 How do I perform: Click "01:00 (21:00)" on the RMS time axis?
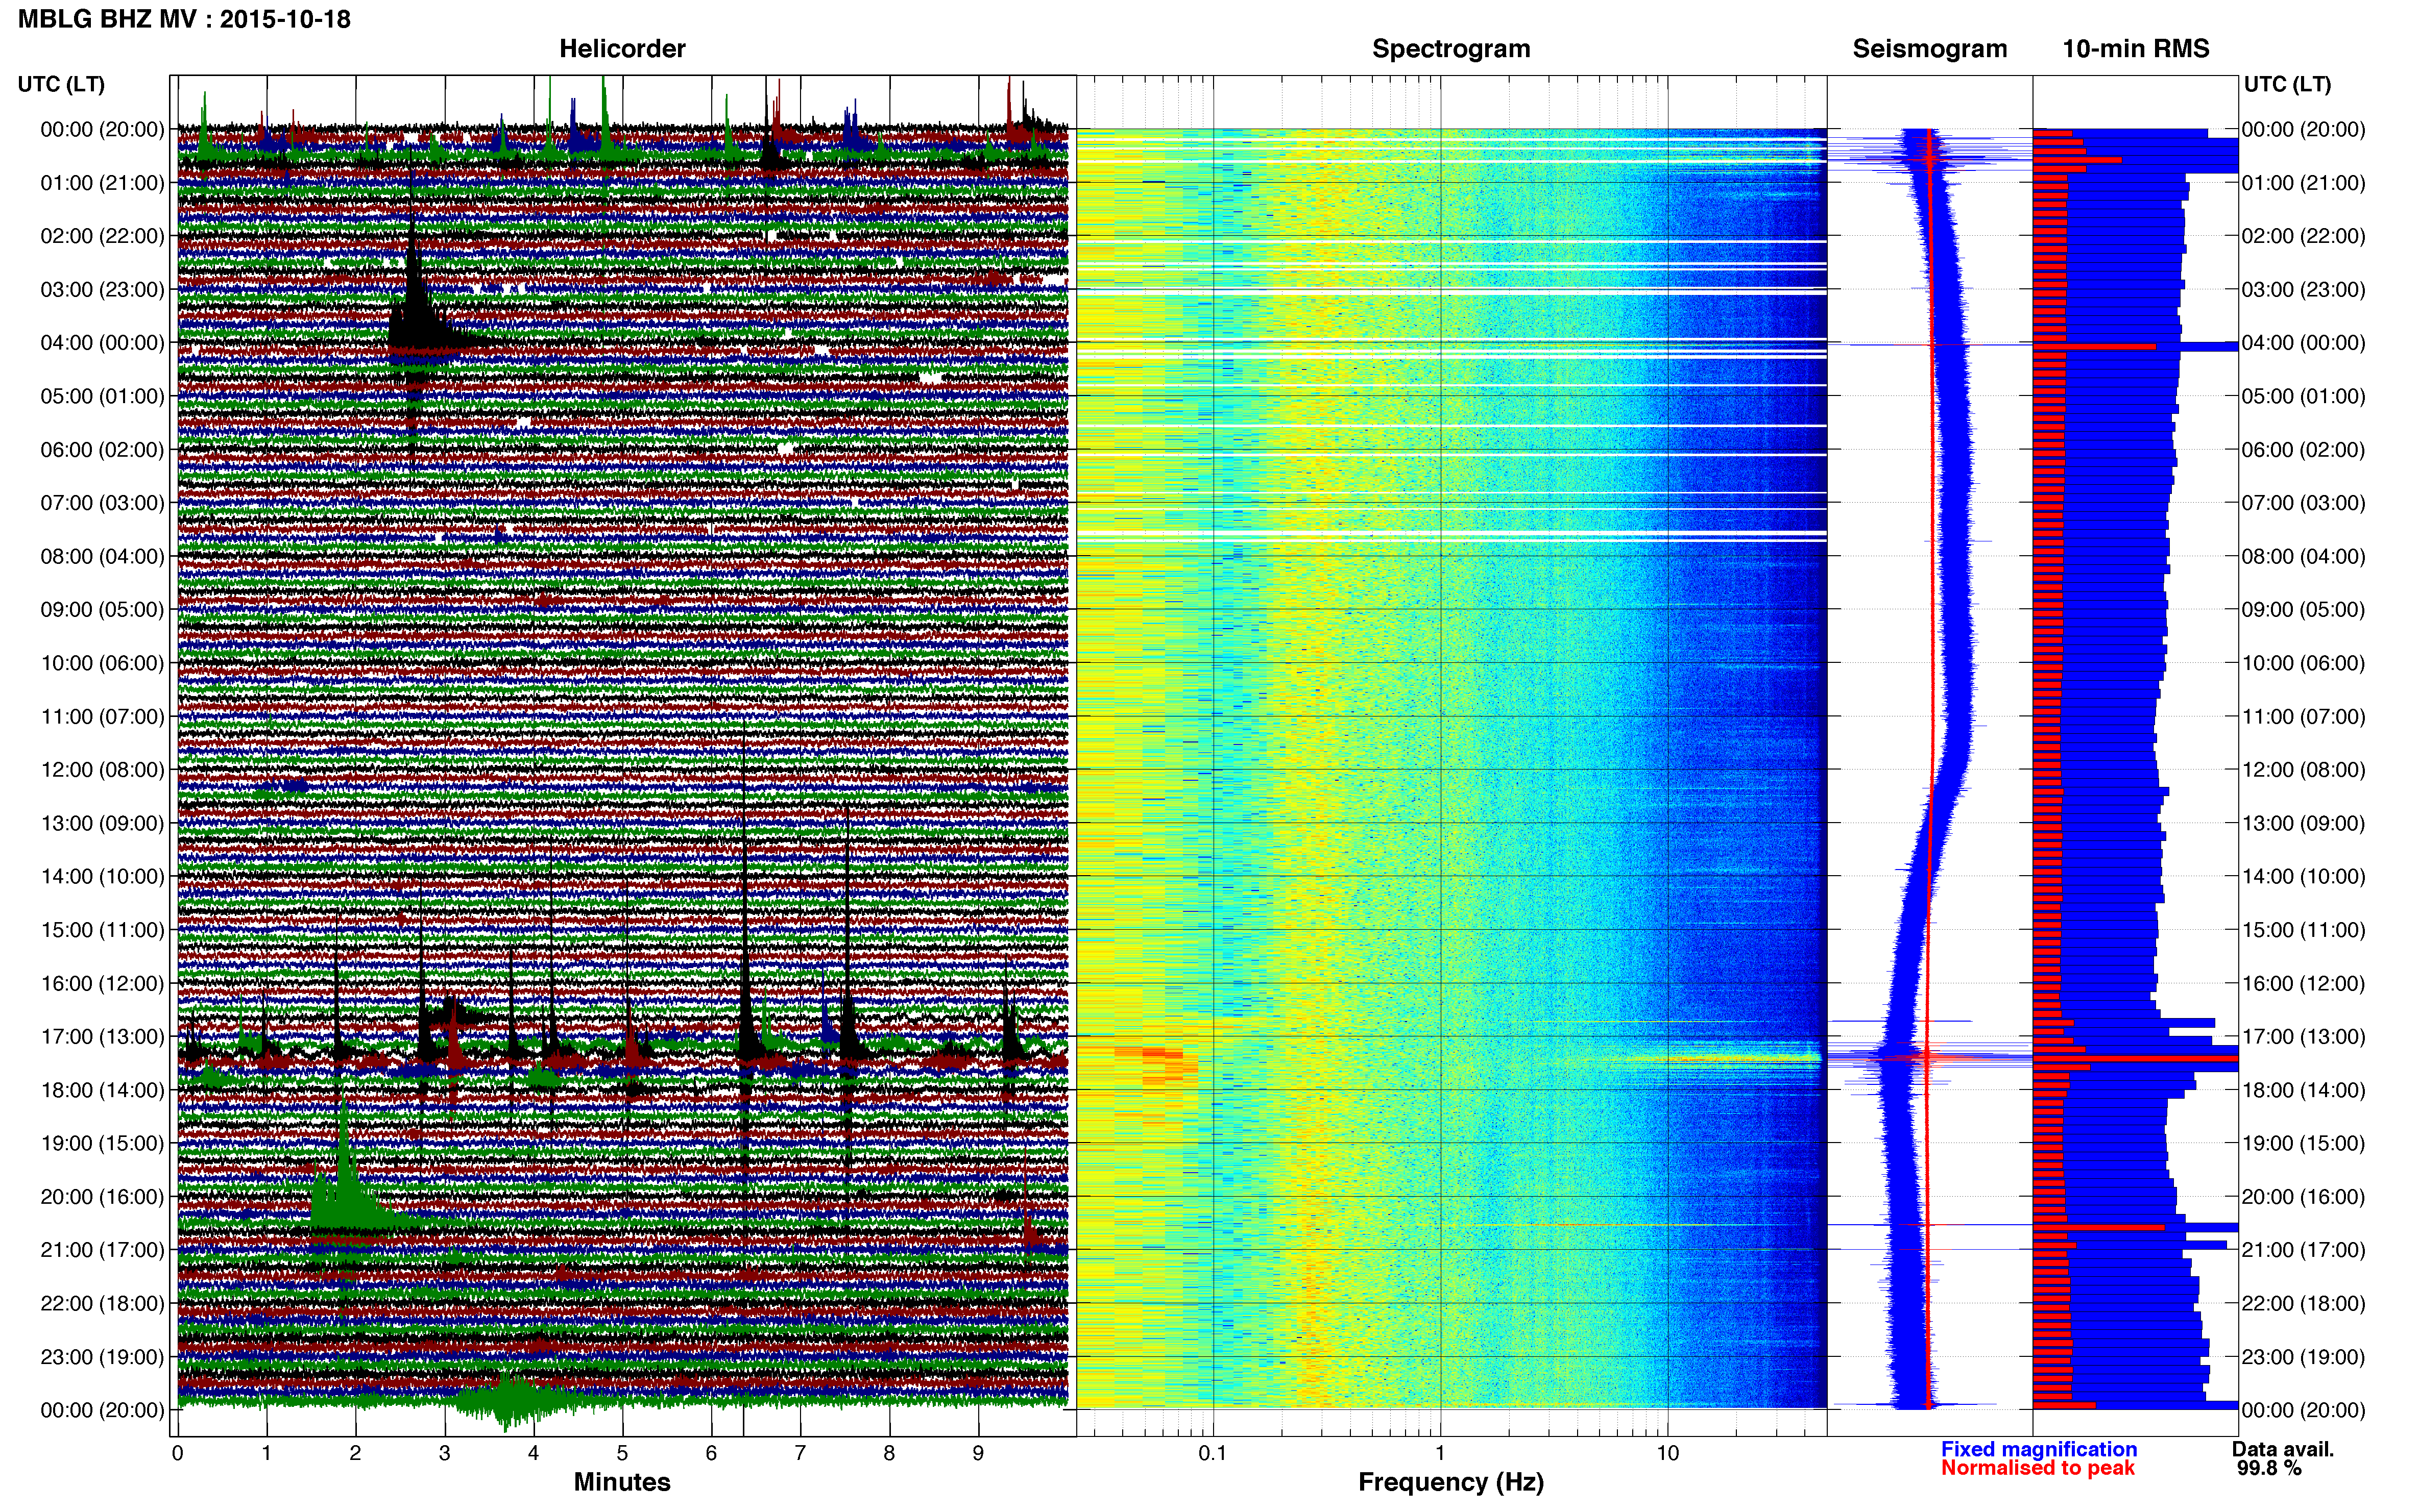2303,183
